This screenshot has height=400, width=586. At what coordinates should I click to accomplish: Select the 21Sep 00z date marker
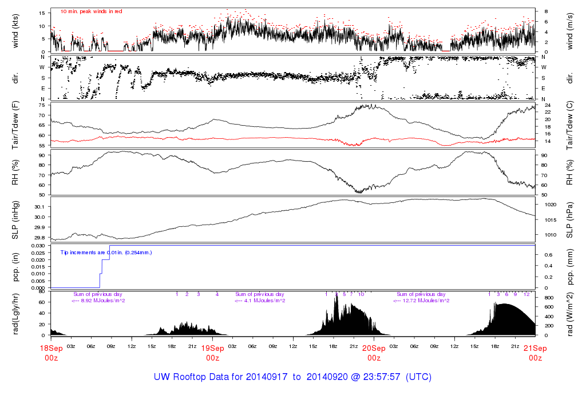(x=535, y=353)
